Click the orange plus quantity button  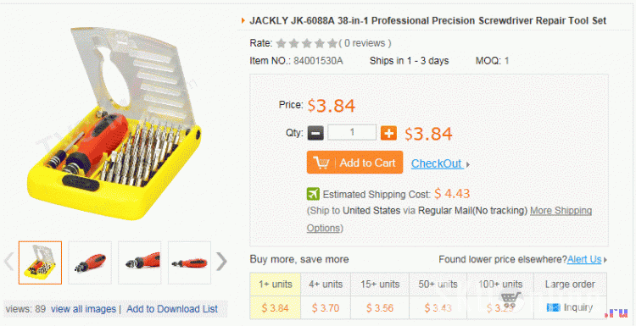[x=388, y=133]
